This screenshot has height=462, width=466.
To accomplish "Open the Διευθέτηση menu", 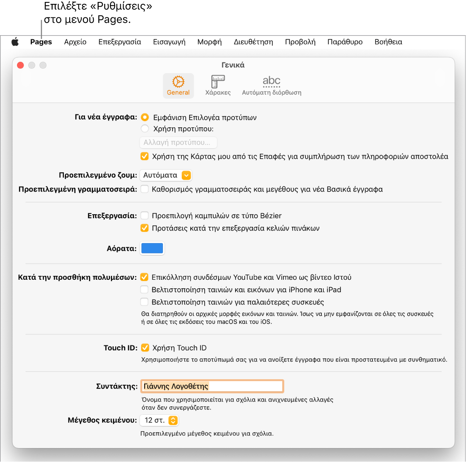I will pyautogui.click(x=253, y=42).
